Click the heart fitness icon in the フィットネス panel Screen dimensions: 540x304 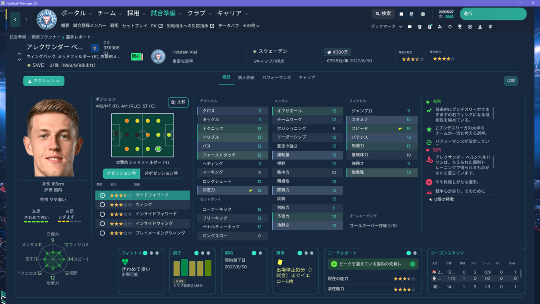click(x=125, y=262)
